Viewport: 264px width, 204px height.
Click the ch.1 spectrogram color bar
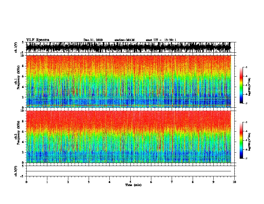241,85
